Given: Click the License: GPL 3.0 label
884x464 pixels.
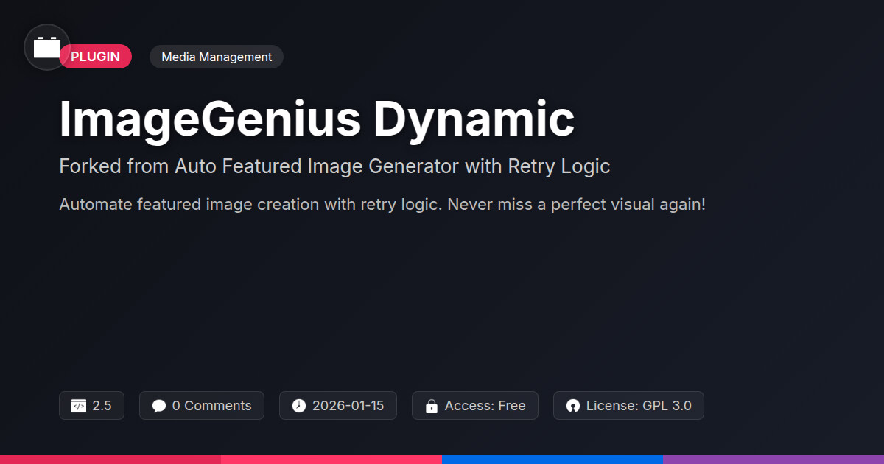Looking at the screenshot, I should pos(639,406).
